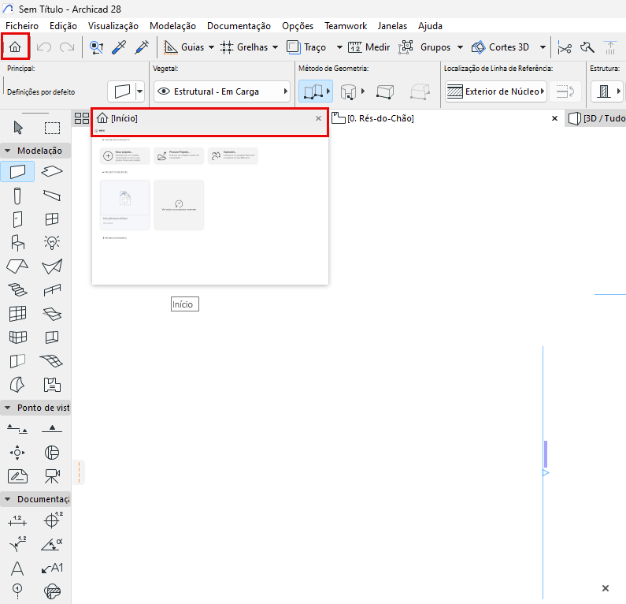Select the Arrow selection tool

(x=18, y=128)
